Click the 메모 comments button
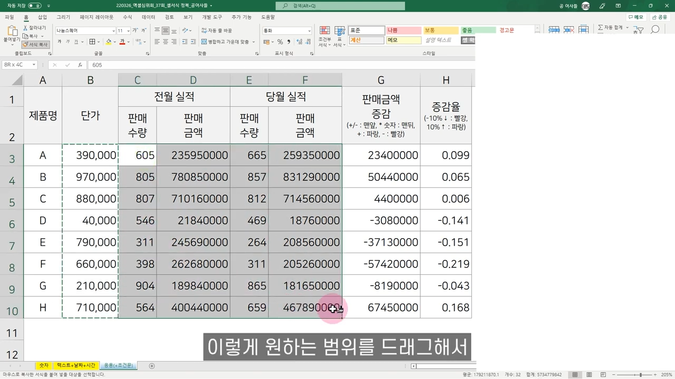Image resolution: width=675 pixels, height=379 pixels. [x=636, y=17]
